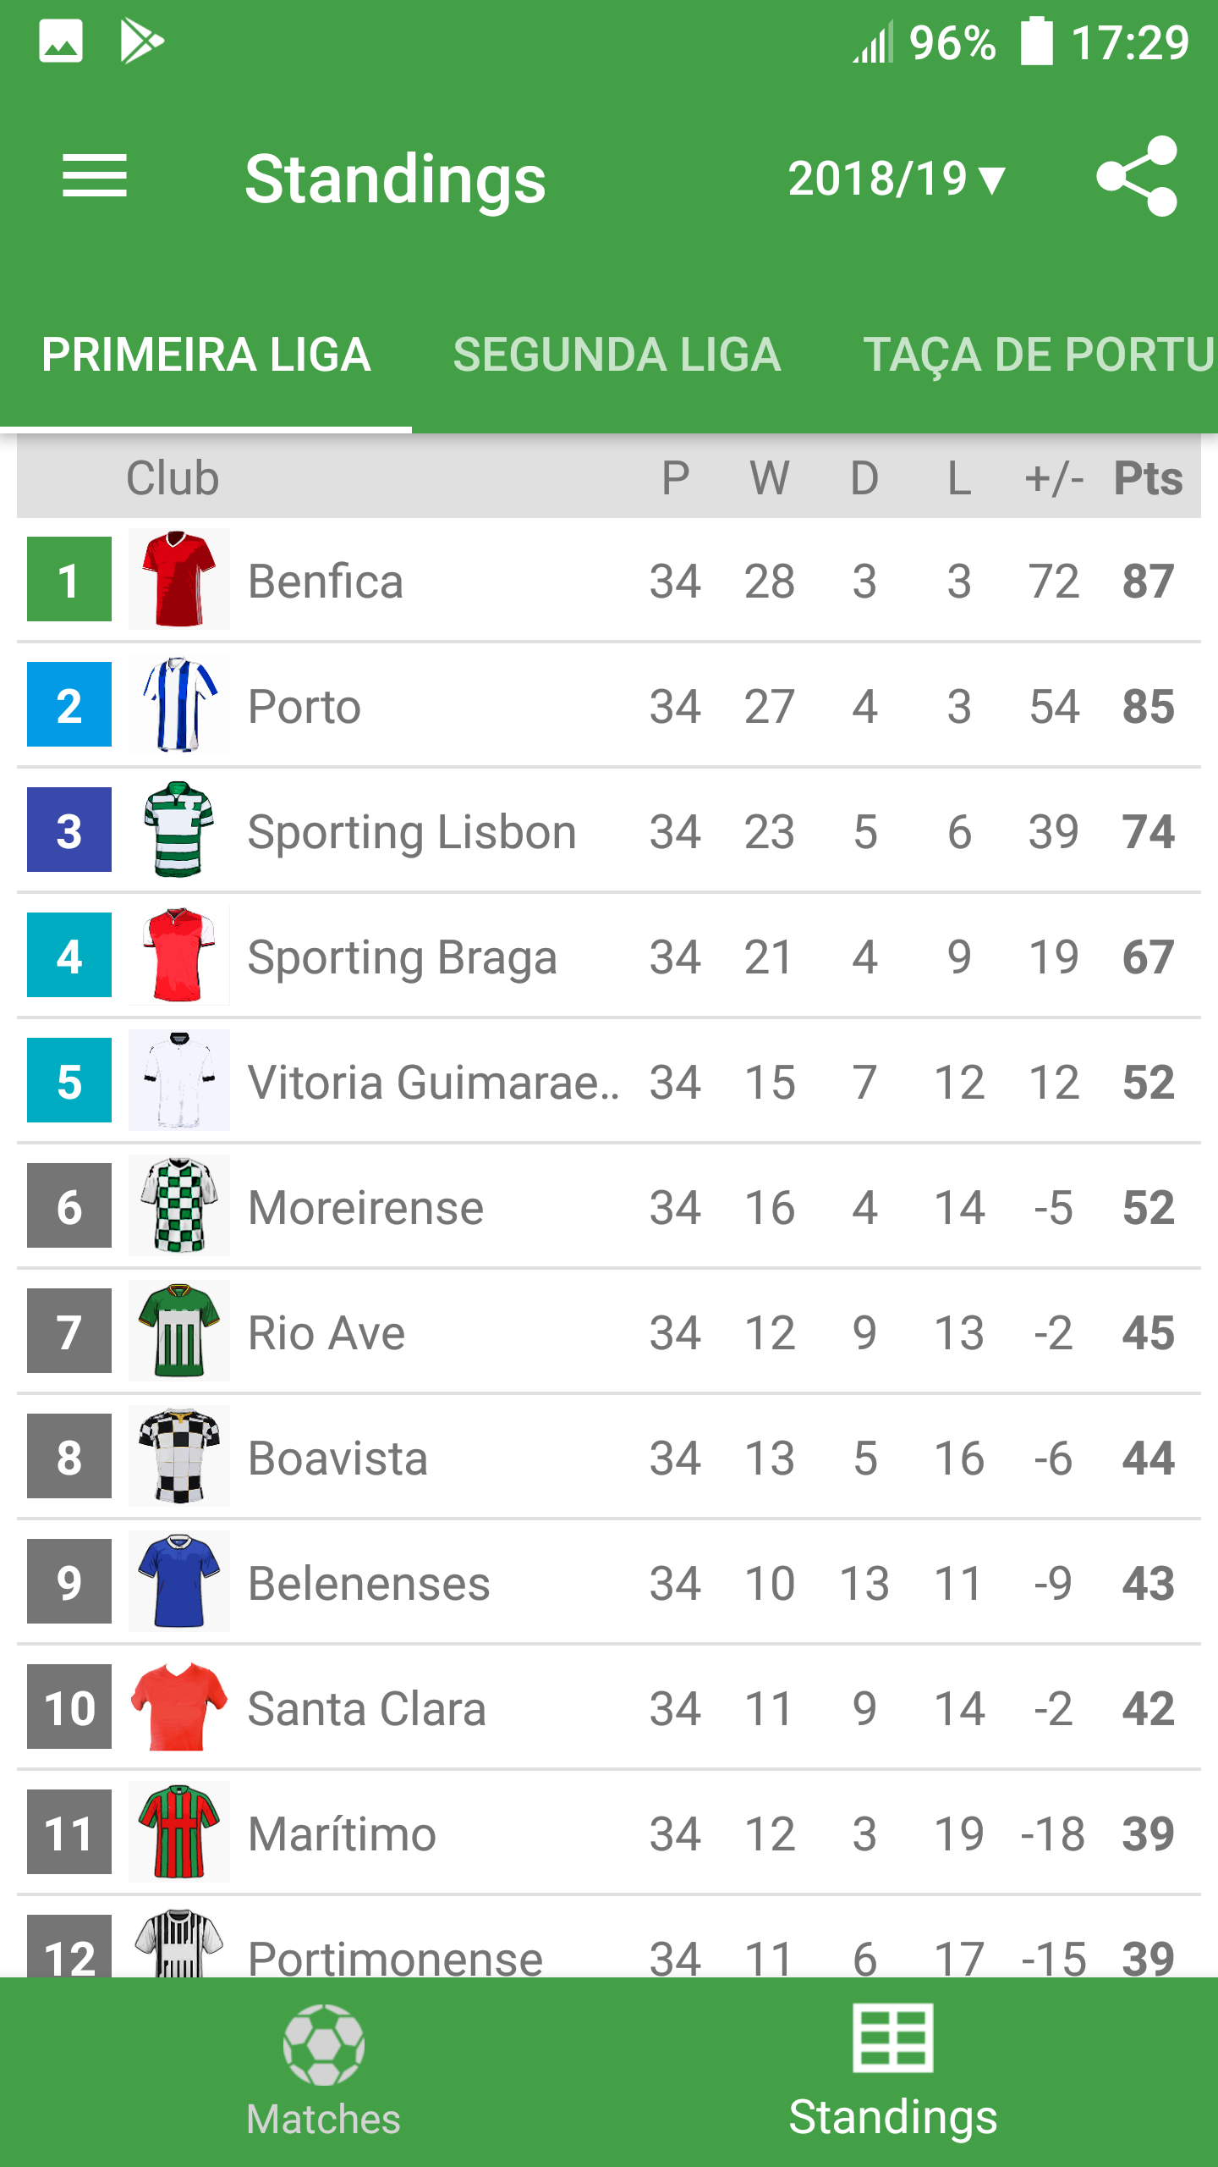Open the Sporting Braga team row

coord(609,957)
